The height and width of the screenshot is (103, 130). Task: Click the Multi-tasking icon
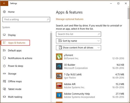click(x=4, y=97)
